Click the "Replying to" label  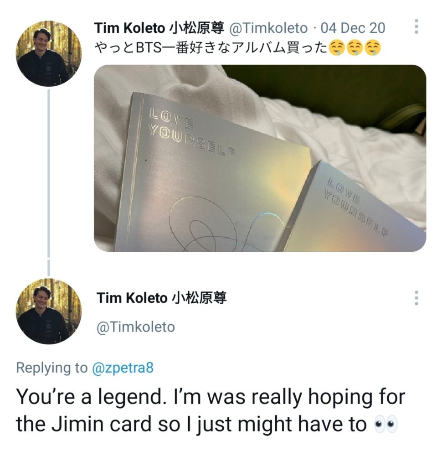point(52,368)
